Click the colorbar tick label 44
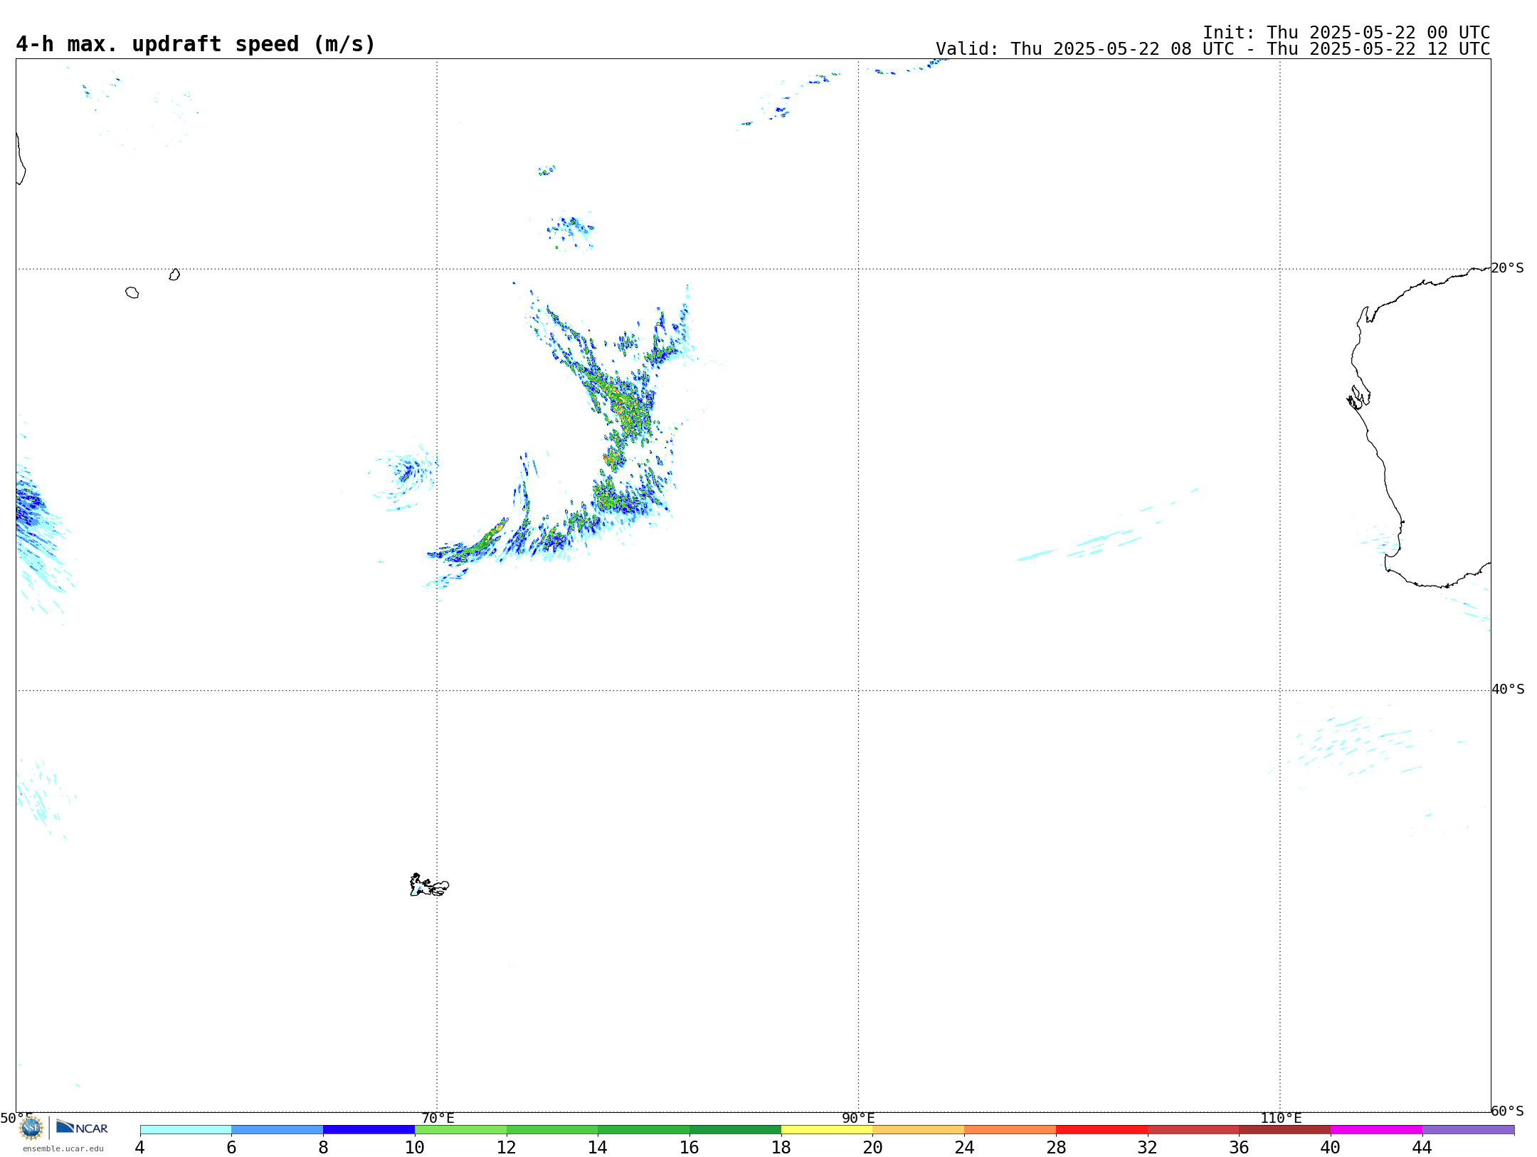1537x1157 pixels. pyautogui.click(x=1422, y=1147)
